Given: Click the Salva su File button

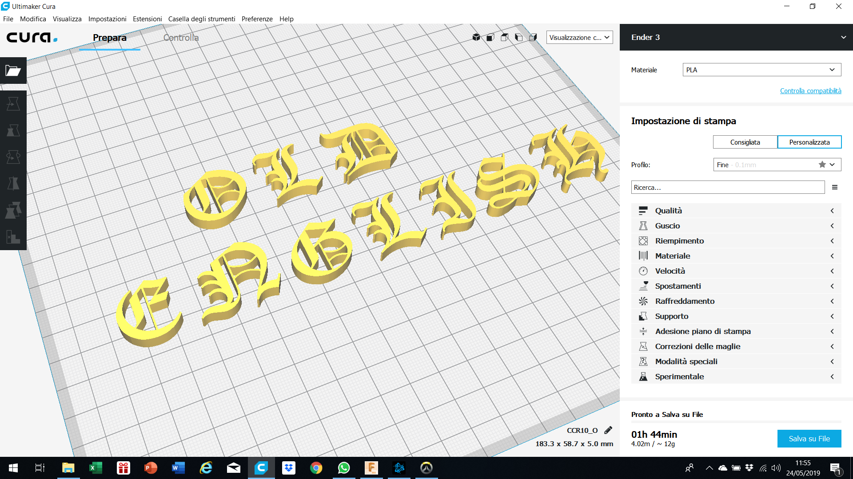Looking at the screenshot, I should [809, 439].
